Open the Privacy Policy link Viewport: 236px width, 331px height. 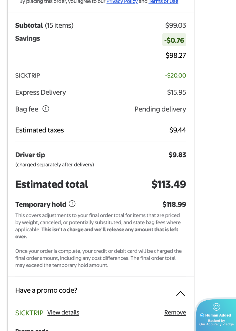coord(122,2)
